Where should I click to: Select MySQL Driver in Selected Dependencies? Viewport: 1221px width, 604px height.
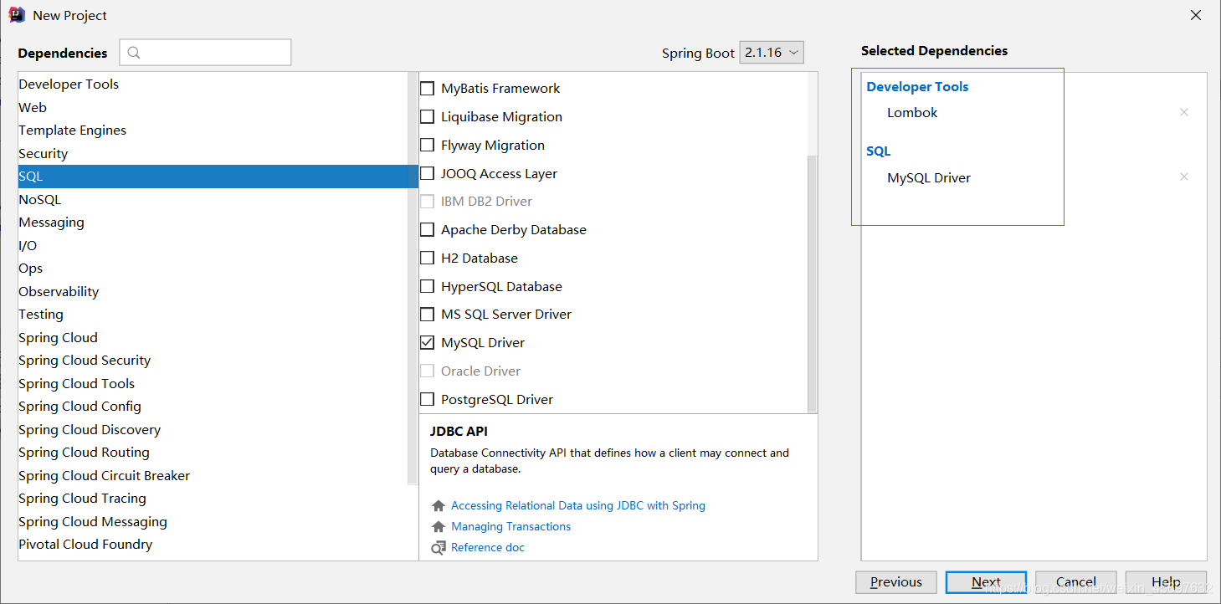pos(929,178)
